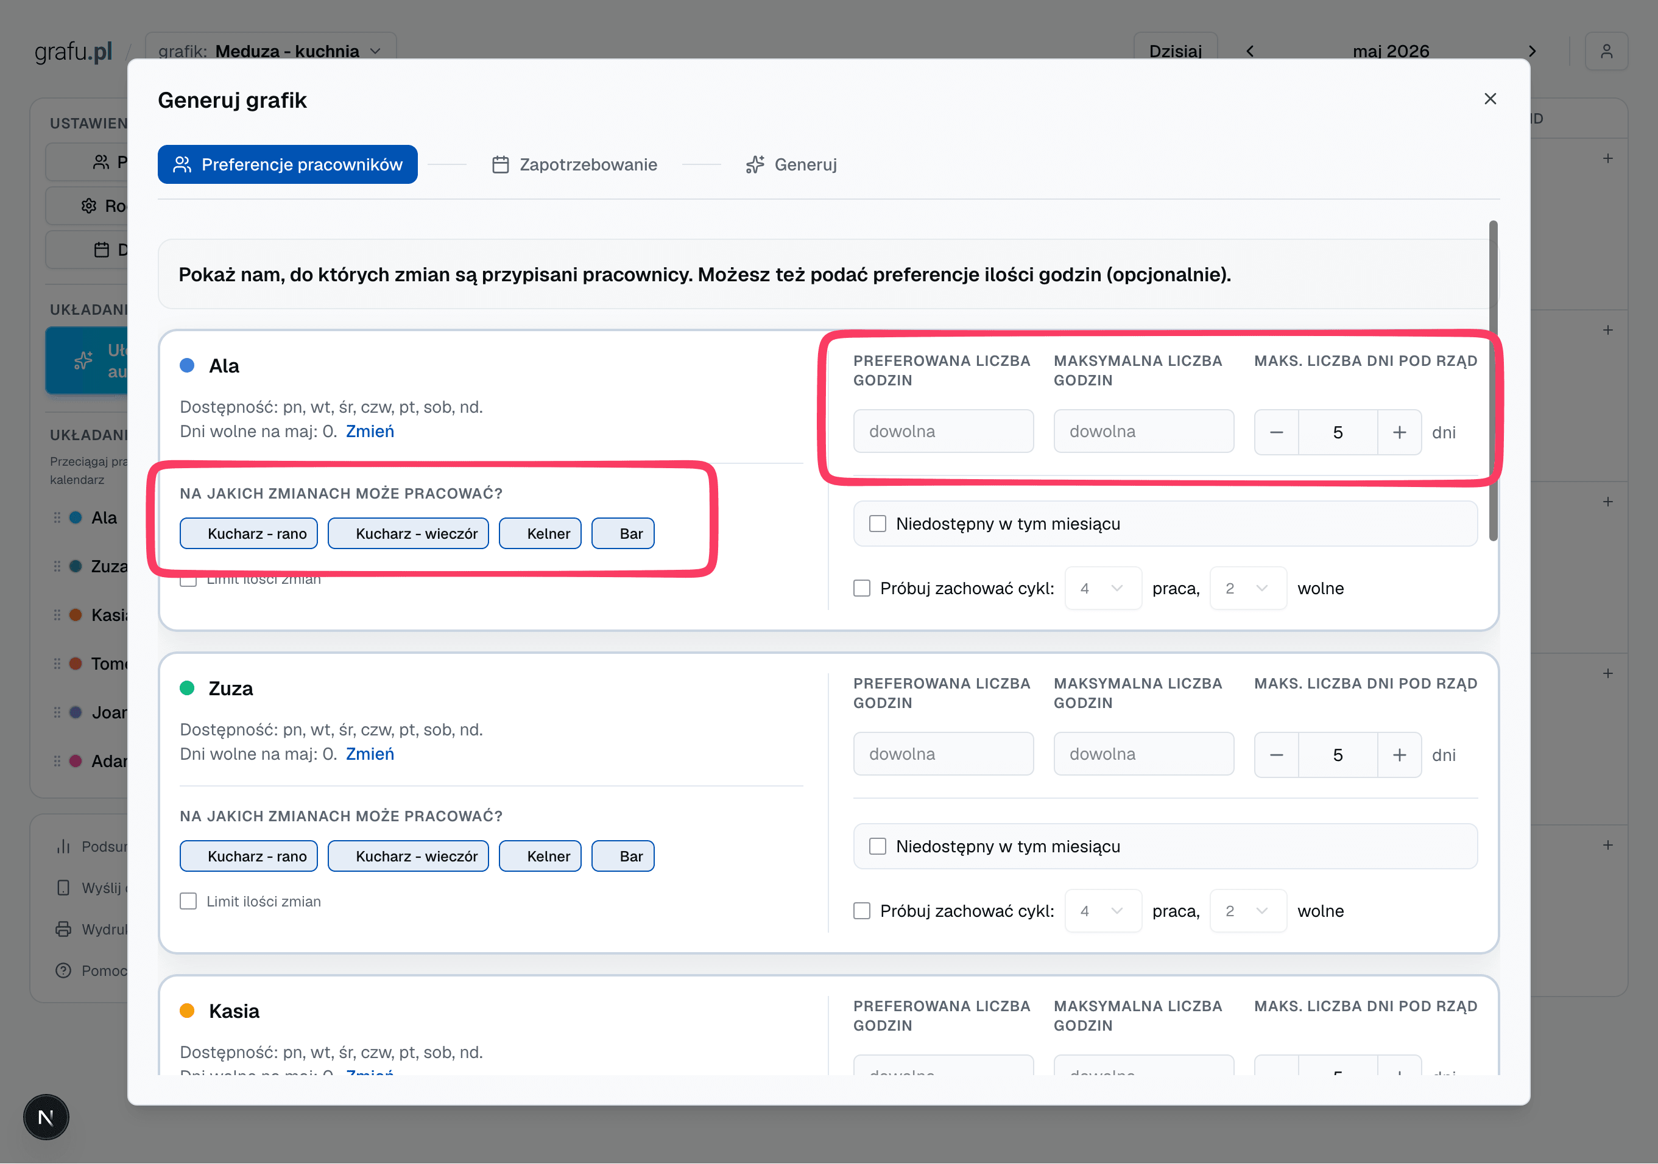
Task: Enable Limit ilości zmian for Zuza
Action: click(188, 900)
